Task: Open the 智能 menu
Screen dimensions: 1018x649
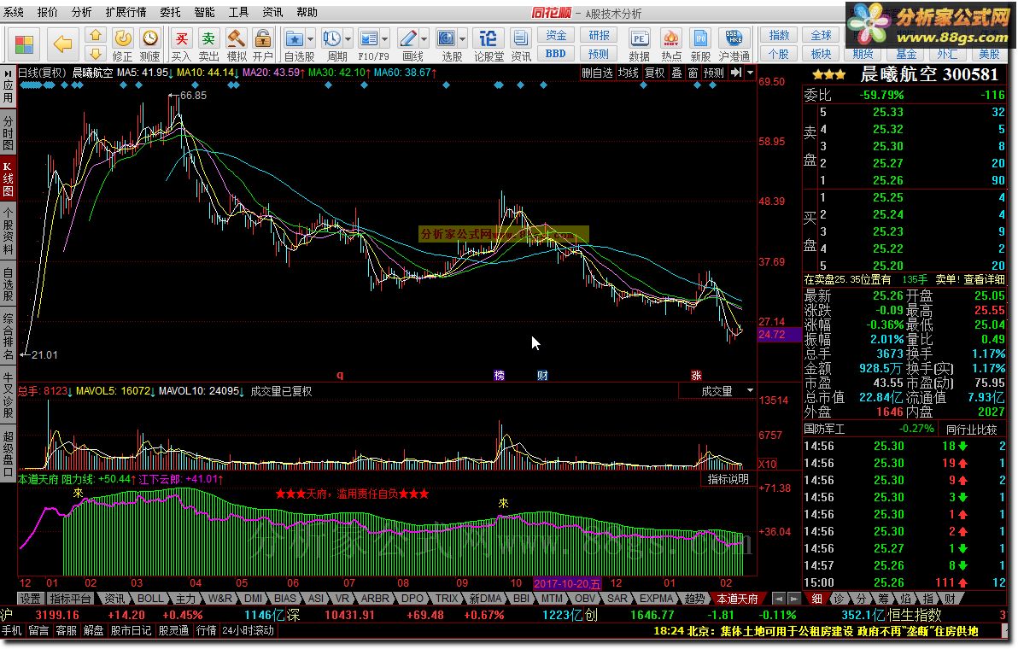Action: click(x=204, y=12)
